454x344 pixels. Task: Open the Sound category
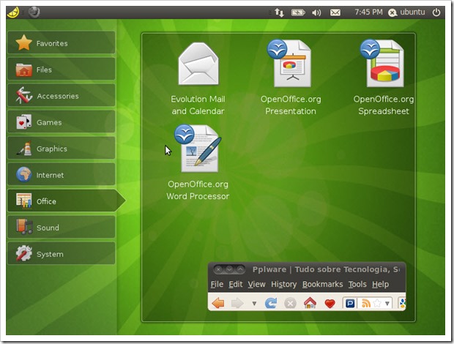click(61, 228)
